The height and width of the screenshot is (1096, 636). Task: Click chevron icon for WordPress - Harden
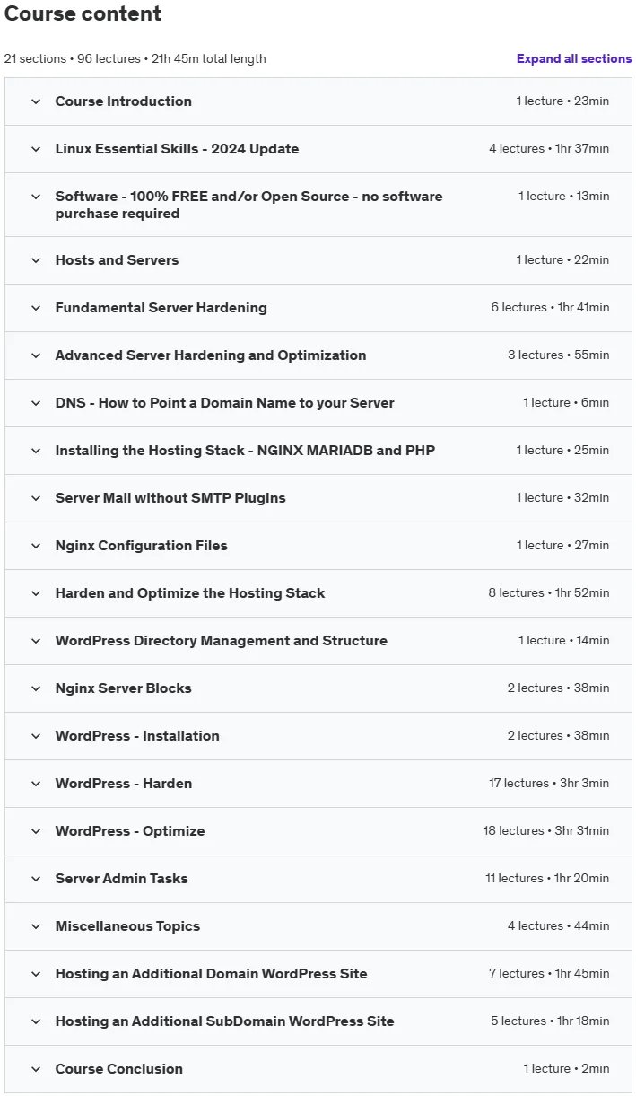[x=36, y=784]
